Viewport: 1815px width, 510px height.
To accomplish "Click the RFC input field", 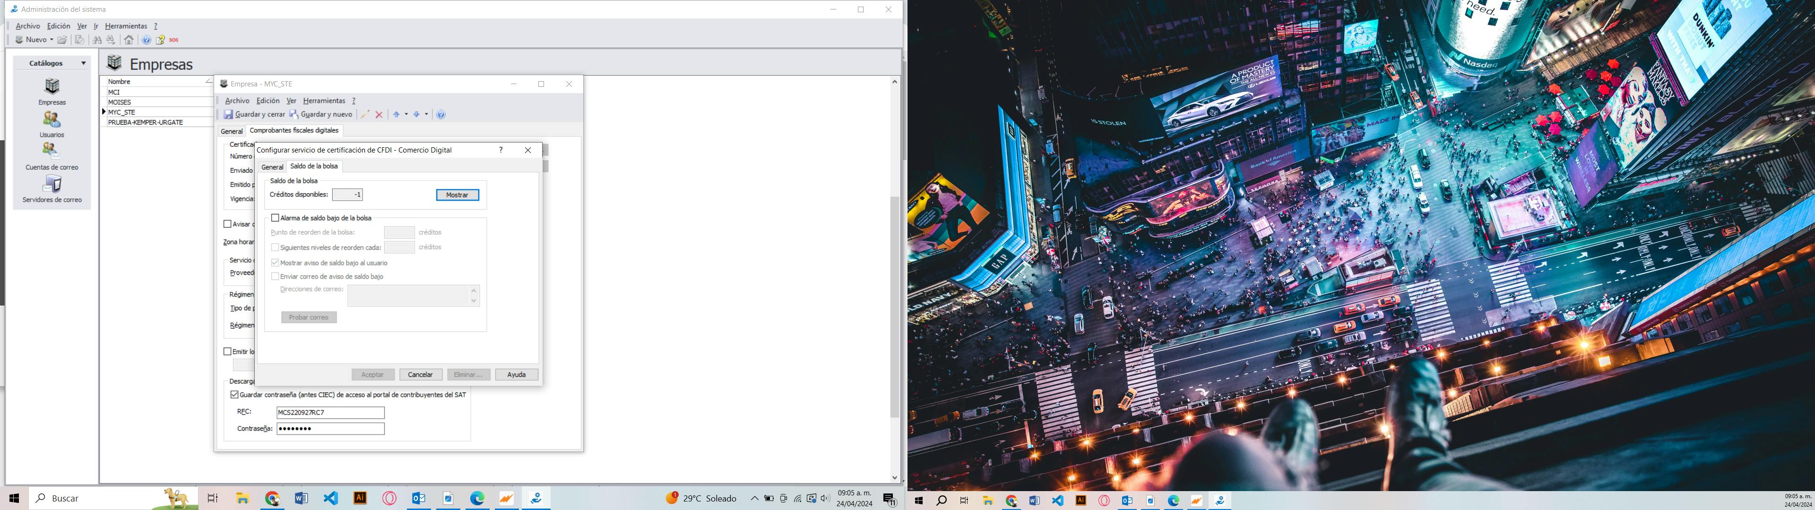I will 330,413.
